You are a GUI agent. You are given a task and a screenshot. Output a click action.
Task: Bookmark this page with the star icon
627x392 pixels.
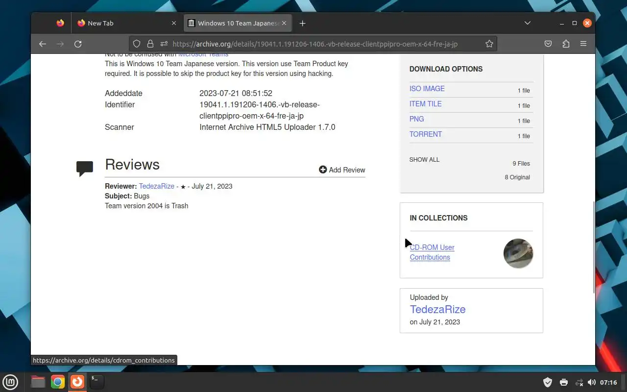click(x=489, y=44)
